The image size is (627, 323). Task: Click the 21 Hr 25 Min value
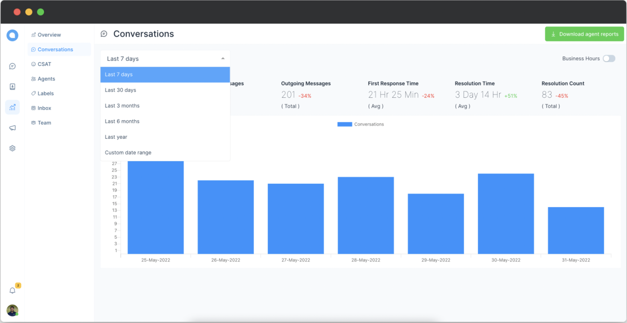(x=393, y=95)
